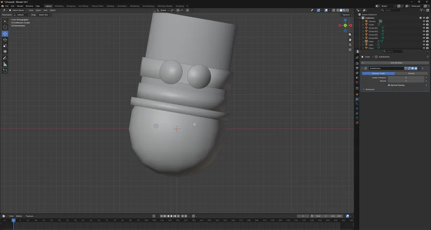The image size is (431, 230).
Task: Open the Object Mode dropdown
Action: (18, 10)
